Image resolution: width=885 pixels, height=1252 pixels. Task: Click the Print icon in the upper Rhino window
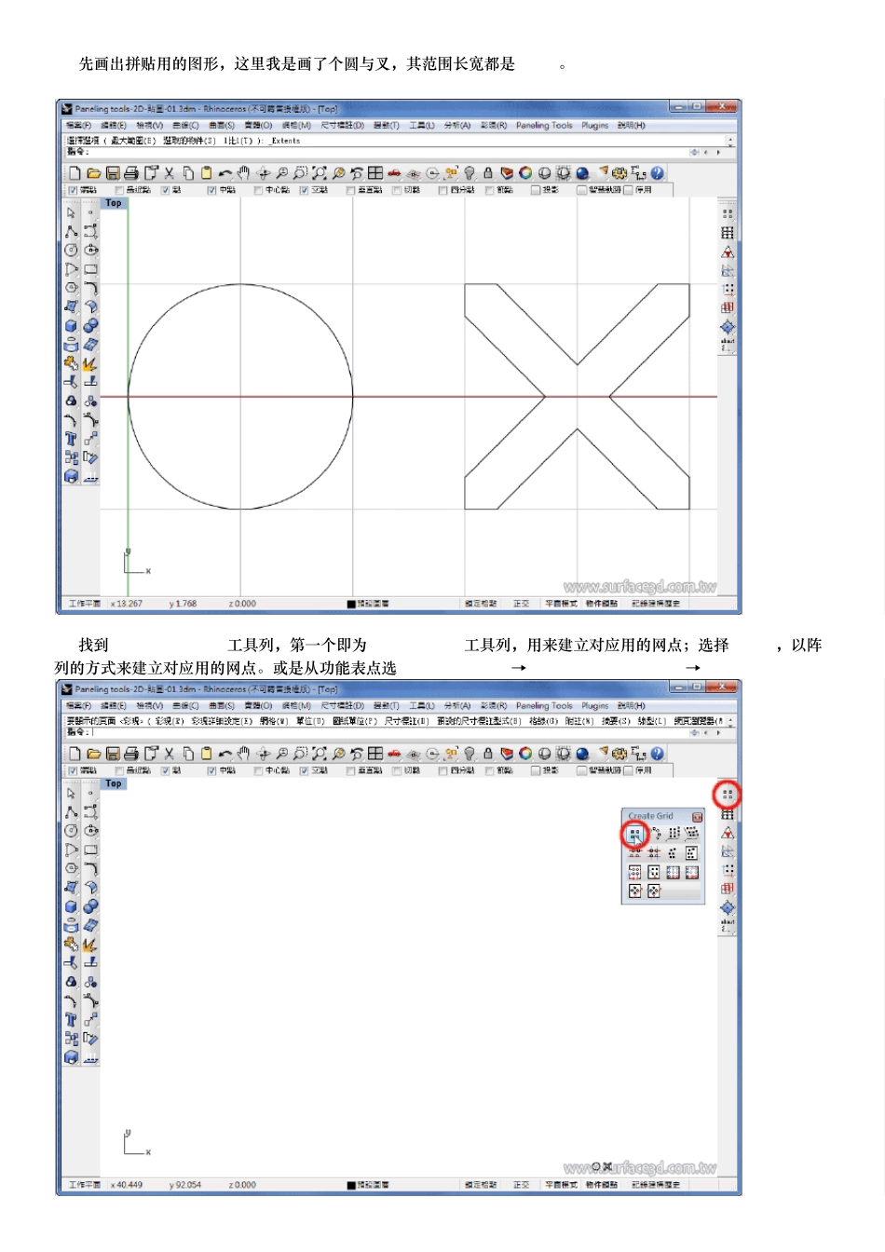pyautogui.click(x=131, y=173)
